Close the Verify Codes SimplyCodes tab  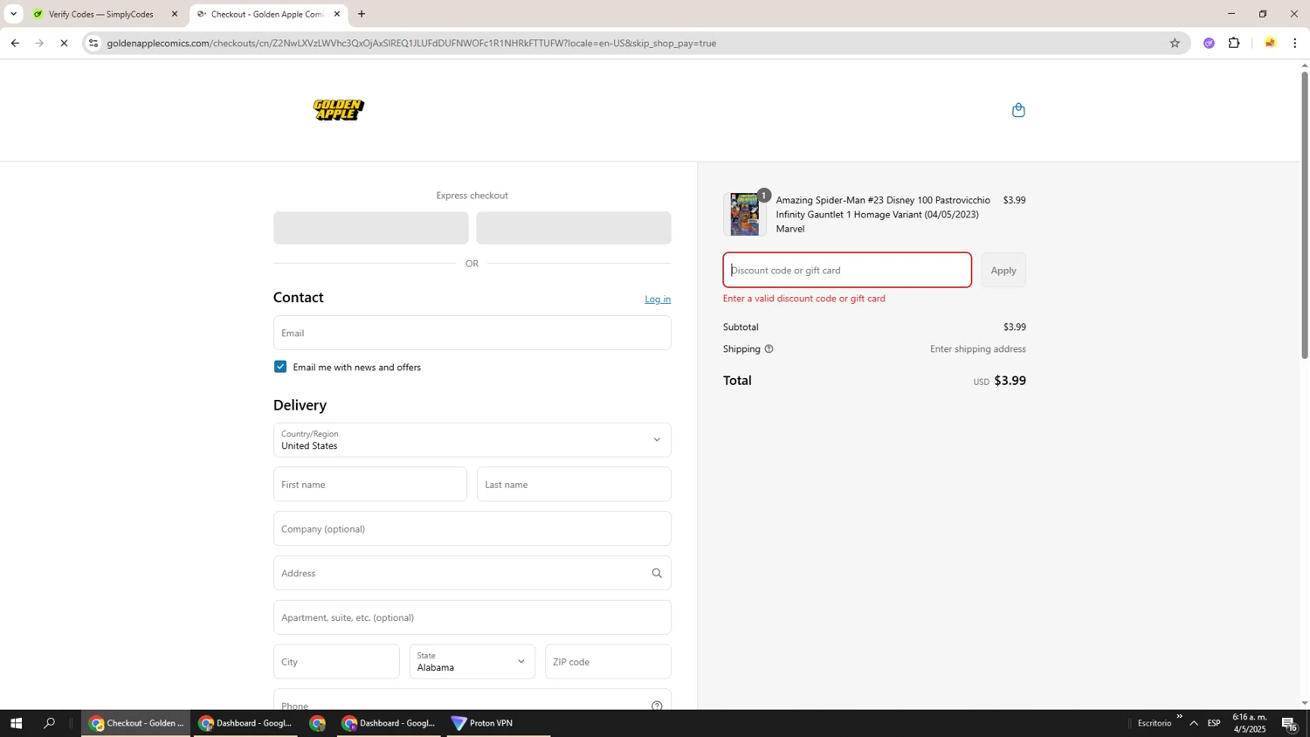pos(175,14)
